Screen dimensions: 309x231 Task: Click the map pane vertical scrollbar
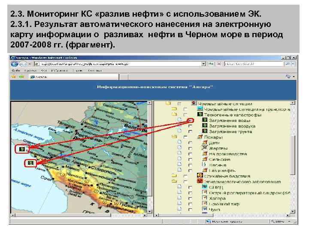tap(150, 157)
